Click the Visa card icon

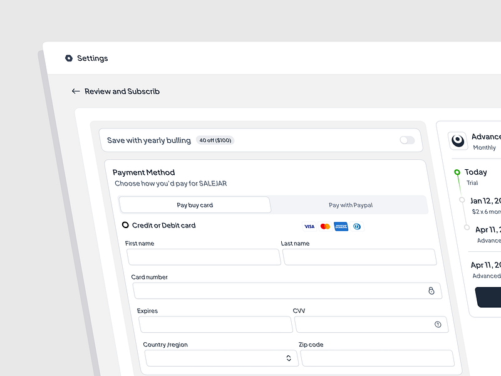pyautogui.click(x=309, y=226)
